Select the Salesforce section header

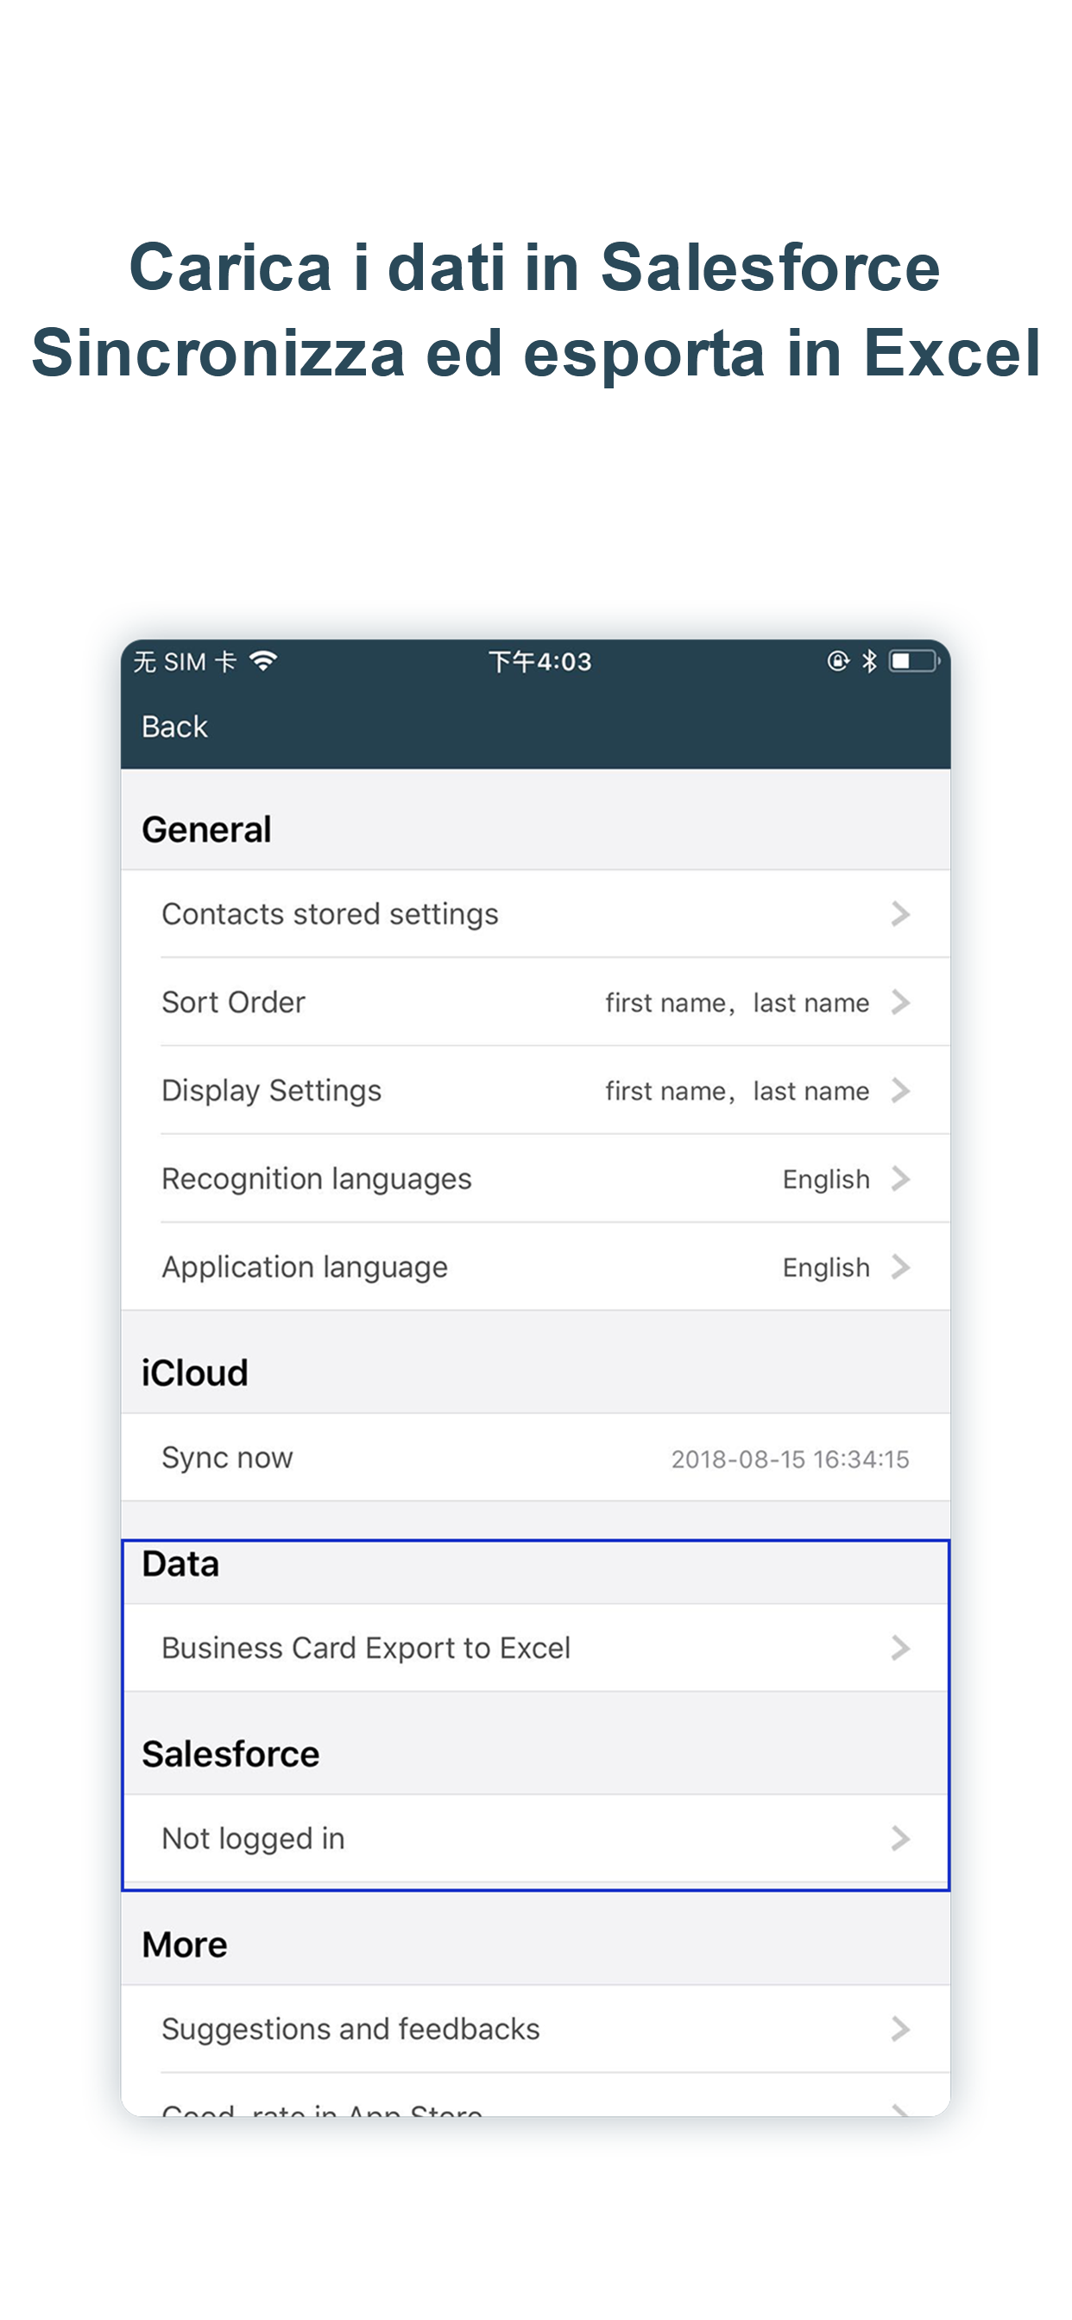click(x=230, y=1754)
